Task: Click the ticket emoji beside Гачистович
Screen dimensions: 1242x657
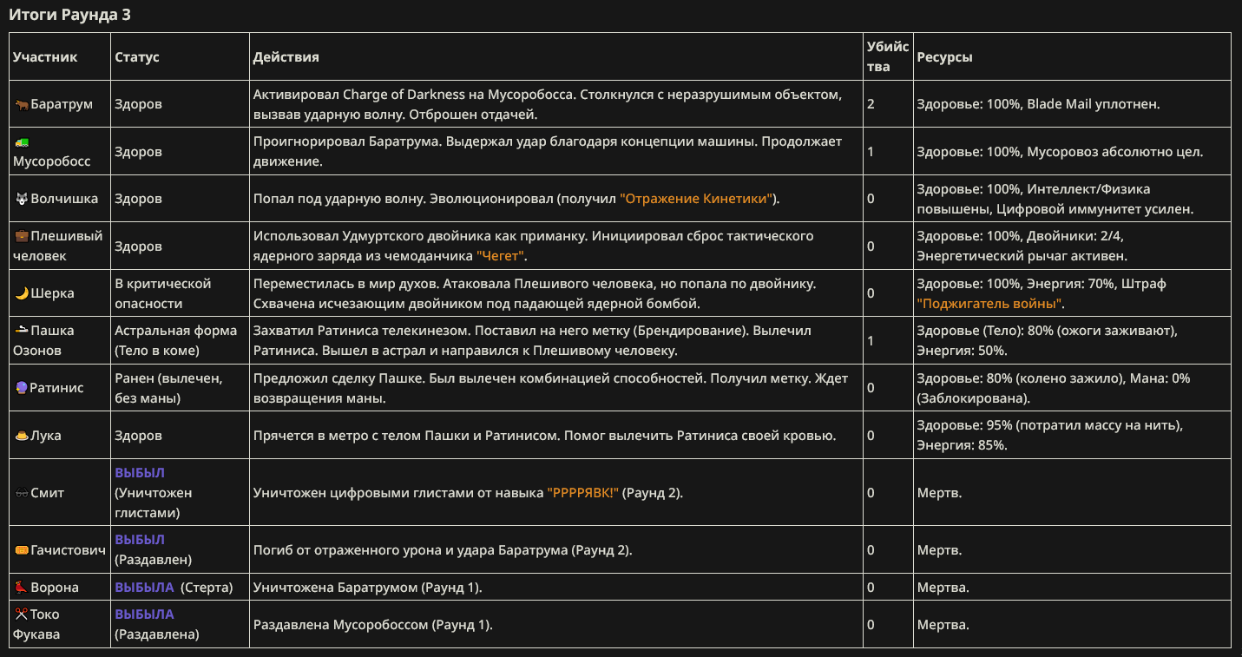Action: [22, 550]
